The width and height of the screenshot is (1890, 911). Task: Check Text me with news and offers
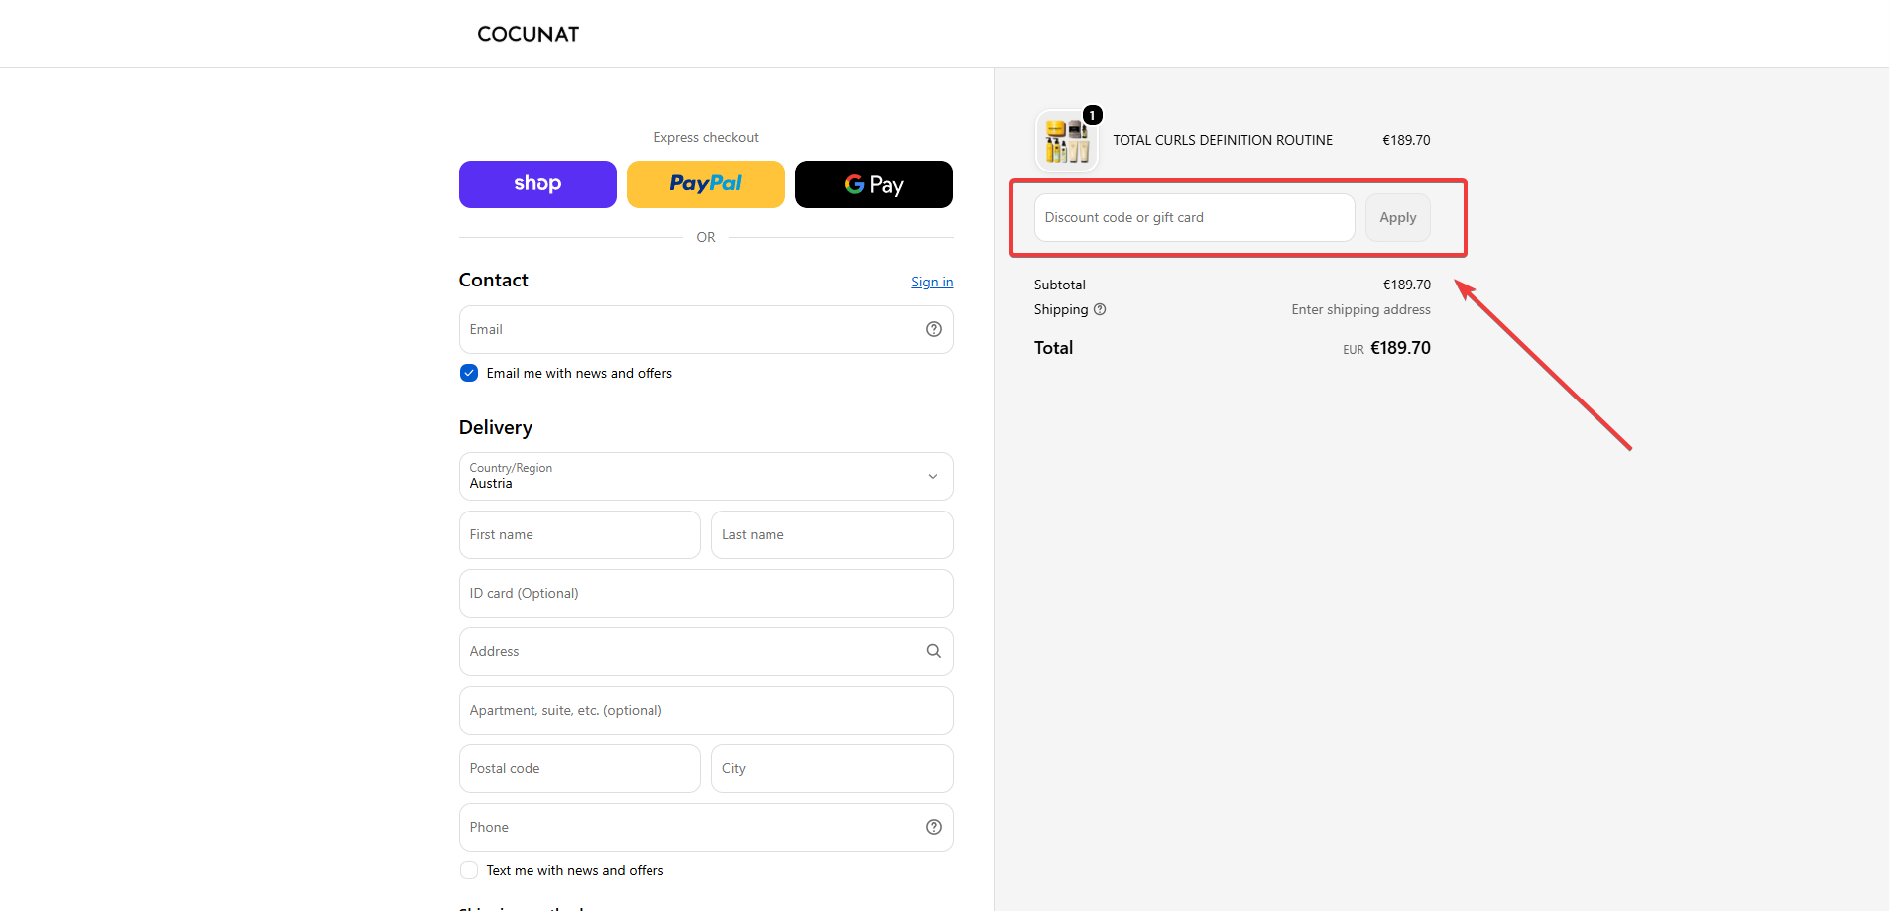click(469, 870)
